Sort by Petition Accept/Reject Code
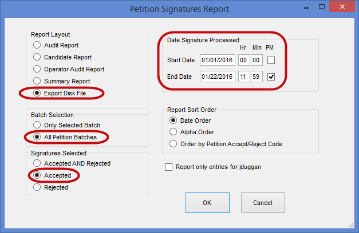The width and height of the screenshot is (359, 233). (173, 144)
